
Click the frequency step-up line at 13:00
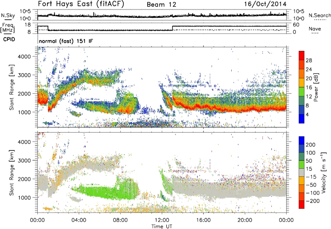[173, 28]
